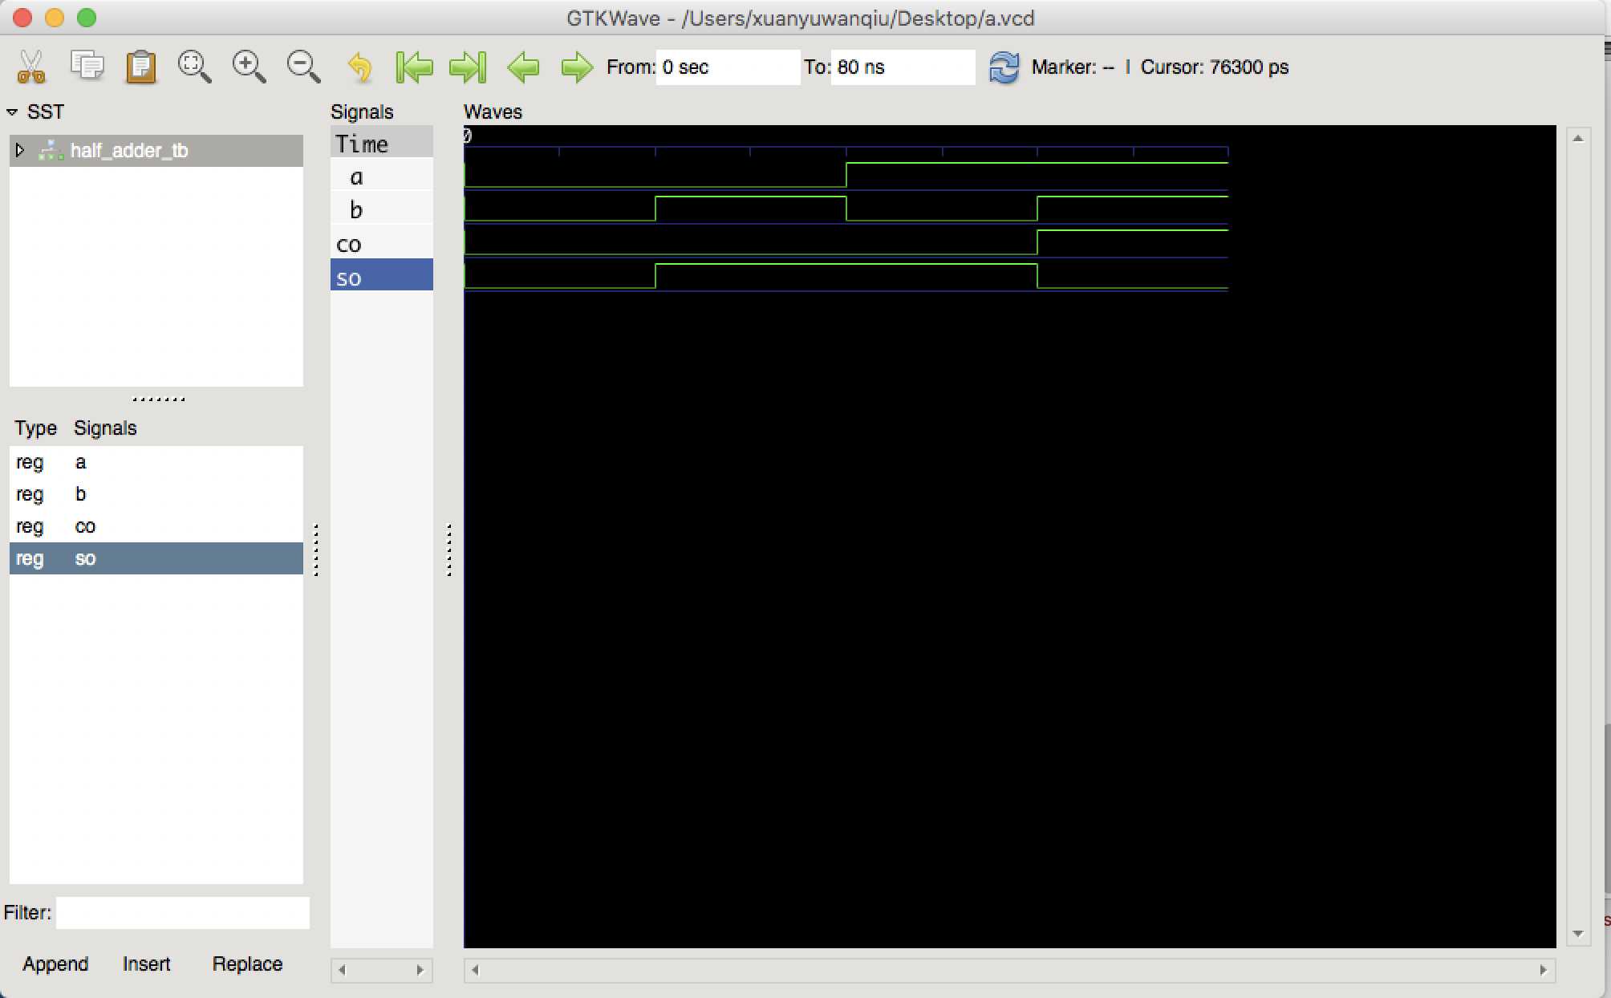Click the zoom out icon

(304, 67)
